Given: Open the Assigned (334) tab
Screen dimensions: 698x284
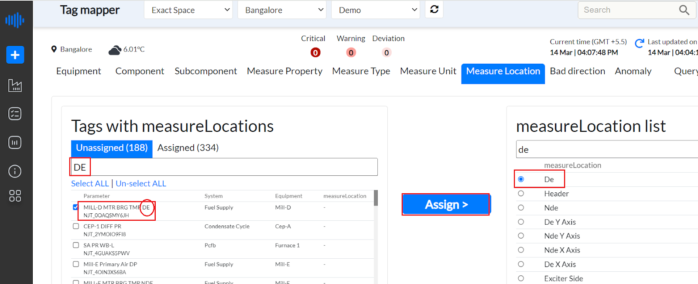Looking at the screenshot, I should [x=188, y=148].
